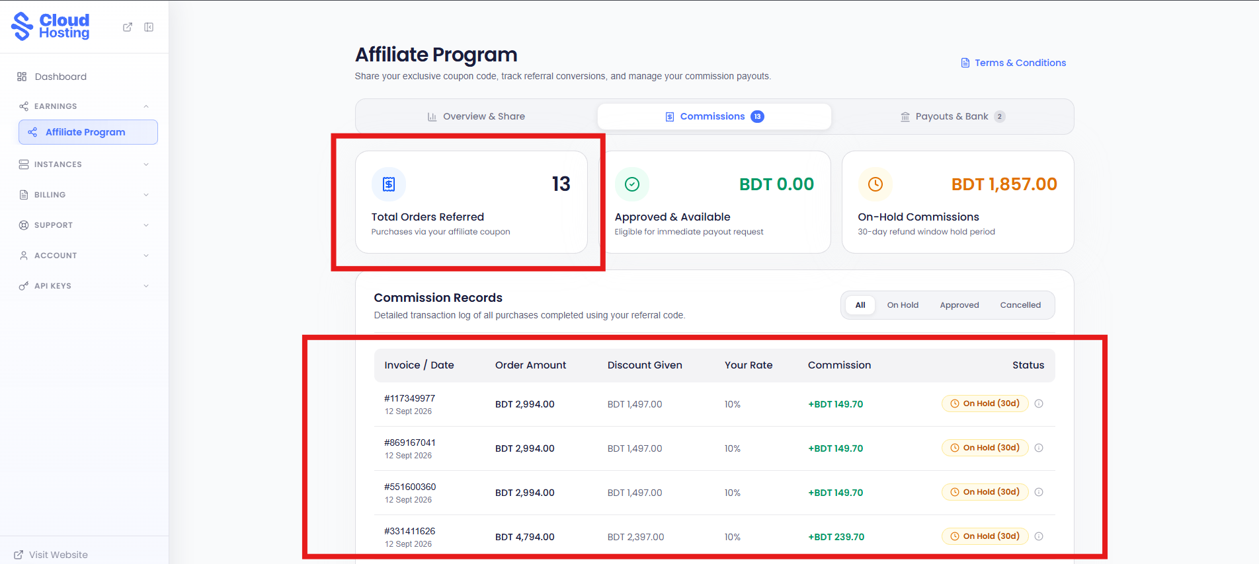The height and width of the screenshot is (564, 1259).
Task: Click On Hold status of #551600360
Action: coord(985,492)
